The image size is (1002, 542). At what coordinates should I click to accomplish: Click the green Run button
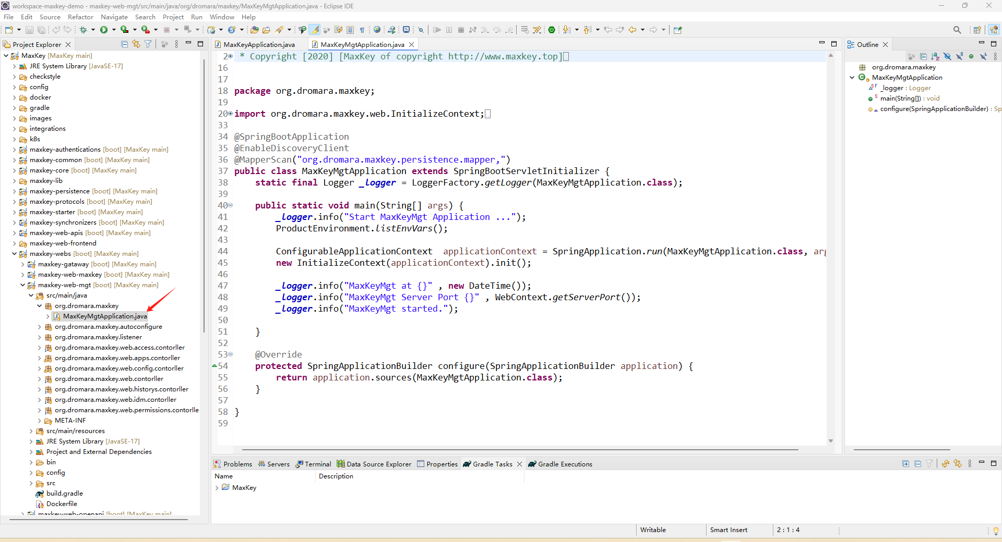point(104,30)
